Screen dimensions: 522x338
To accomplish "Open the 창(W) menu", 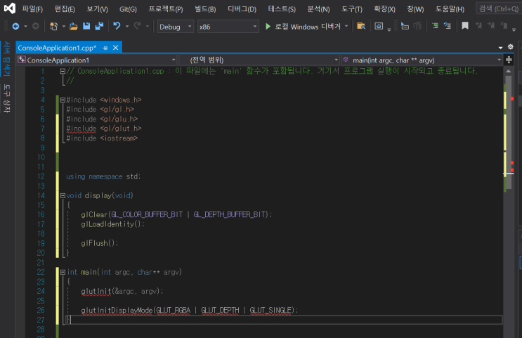I will click(415, 9).
